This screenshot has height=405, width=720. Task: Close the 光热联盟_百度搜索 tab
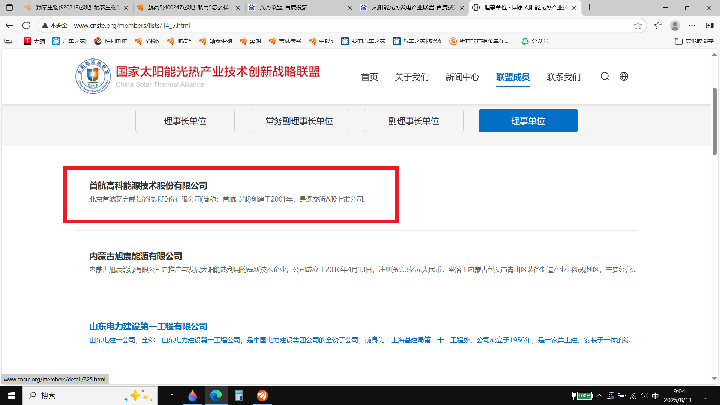coord(350,7)
